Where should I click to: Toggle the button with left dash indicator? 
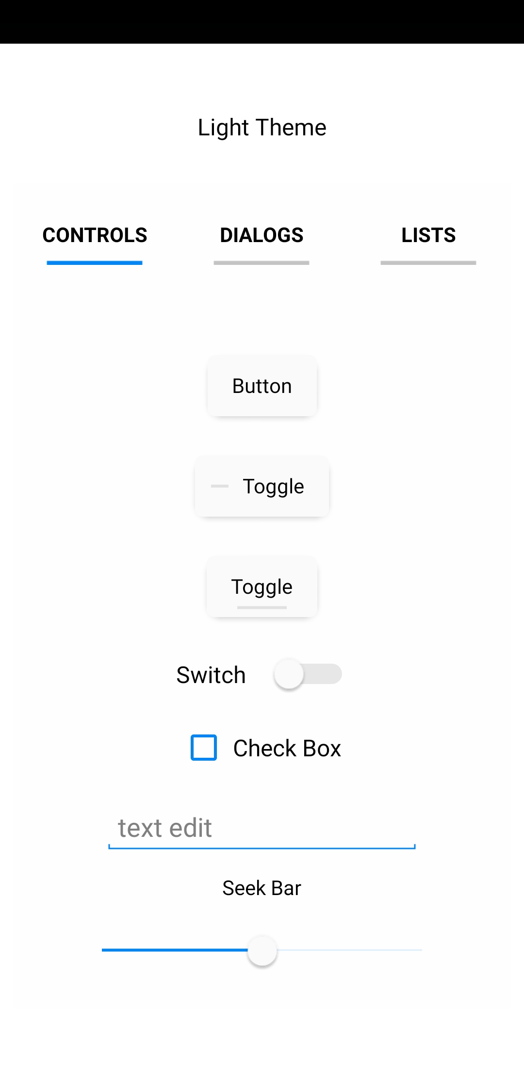click(262, 486)
